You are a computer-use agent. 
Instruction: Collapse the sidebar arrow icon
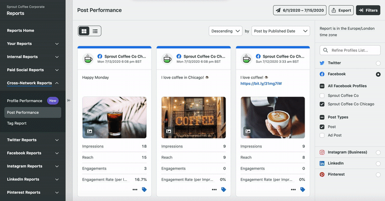click(69, 100)
